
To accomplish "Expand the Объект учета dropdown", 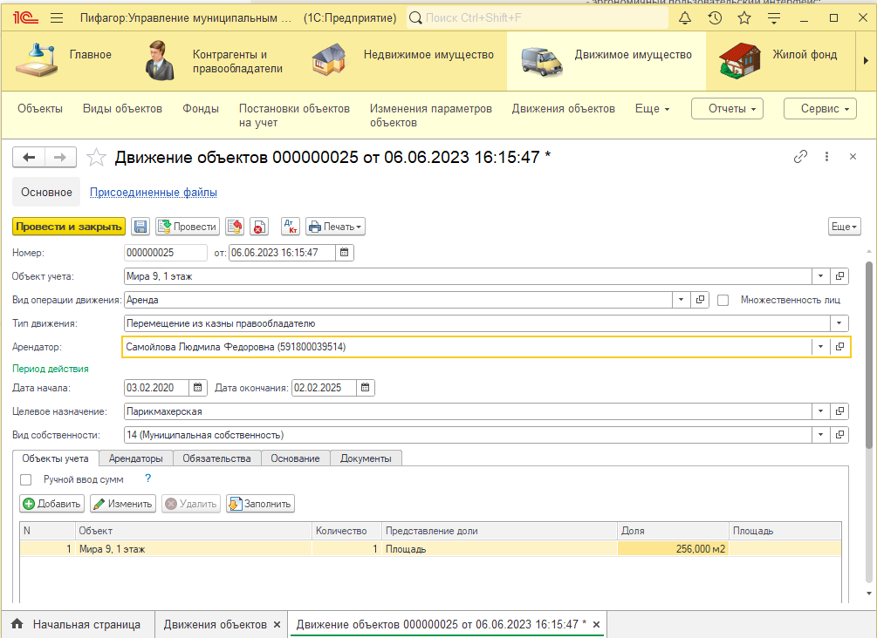I will (820, 276).
